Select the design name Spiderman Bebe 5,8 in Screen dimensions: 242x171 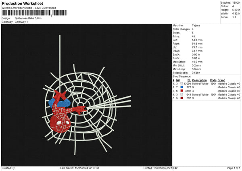tap(28, 18)
